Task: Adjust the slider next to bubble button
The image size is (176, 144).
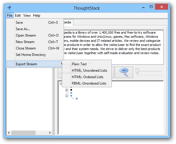Action: coord(137,72)
